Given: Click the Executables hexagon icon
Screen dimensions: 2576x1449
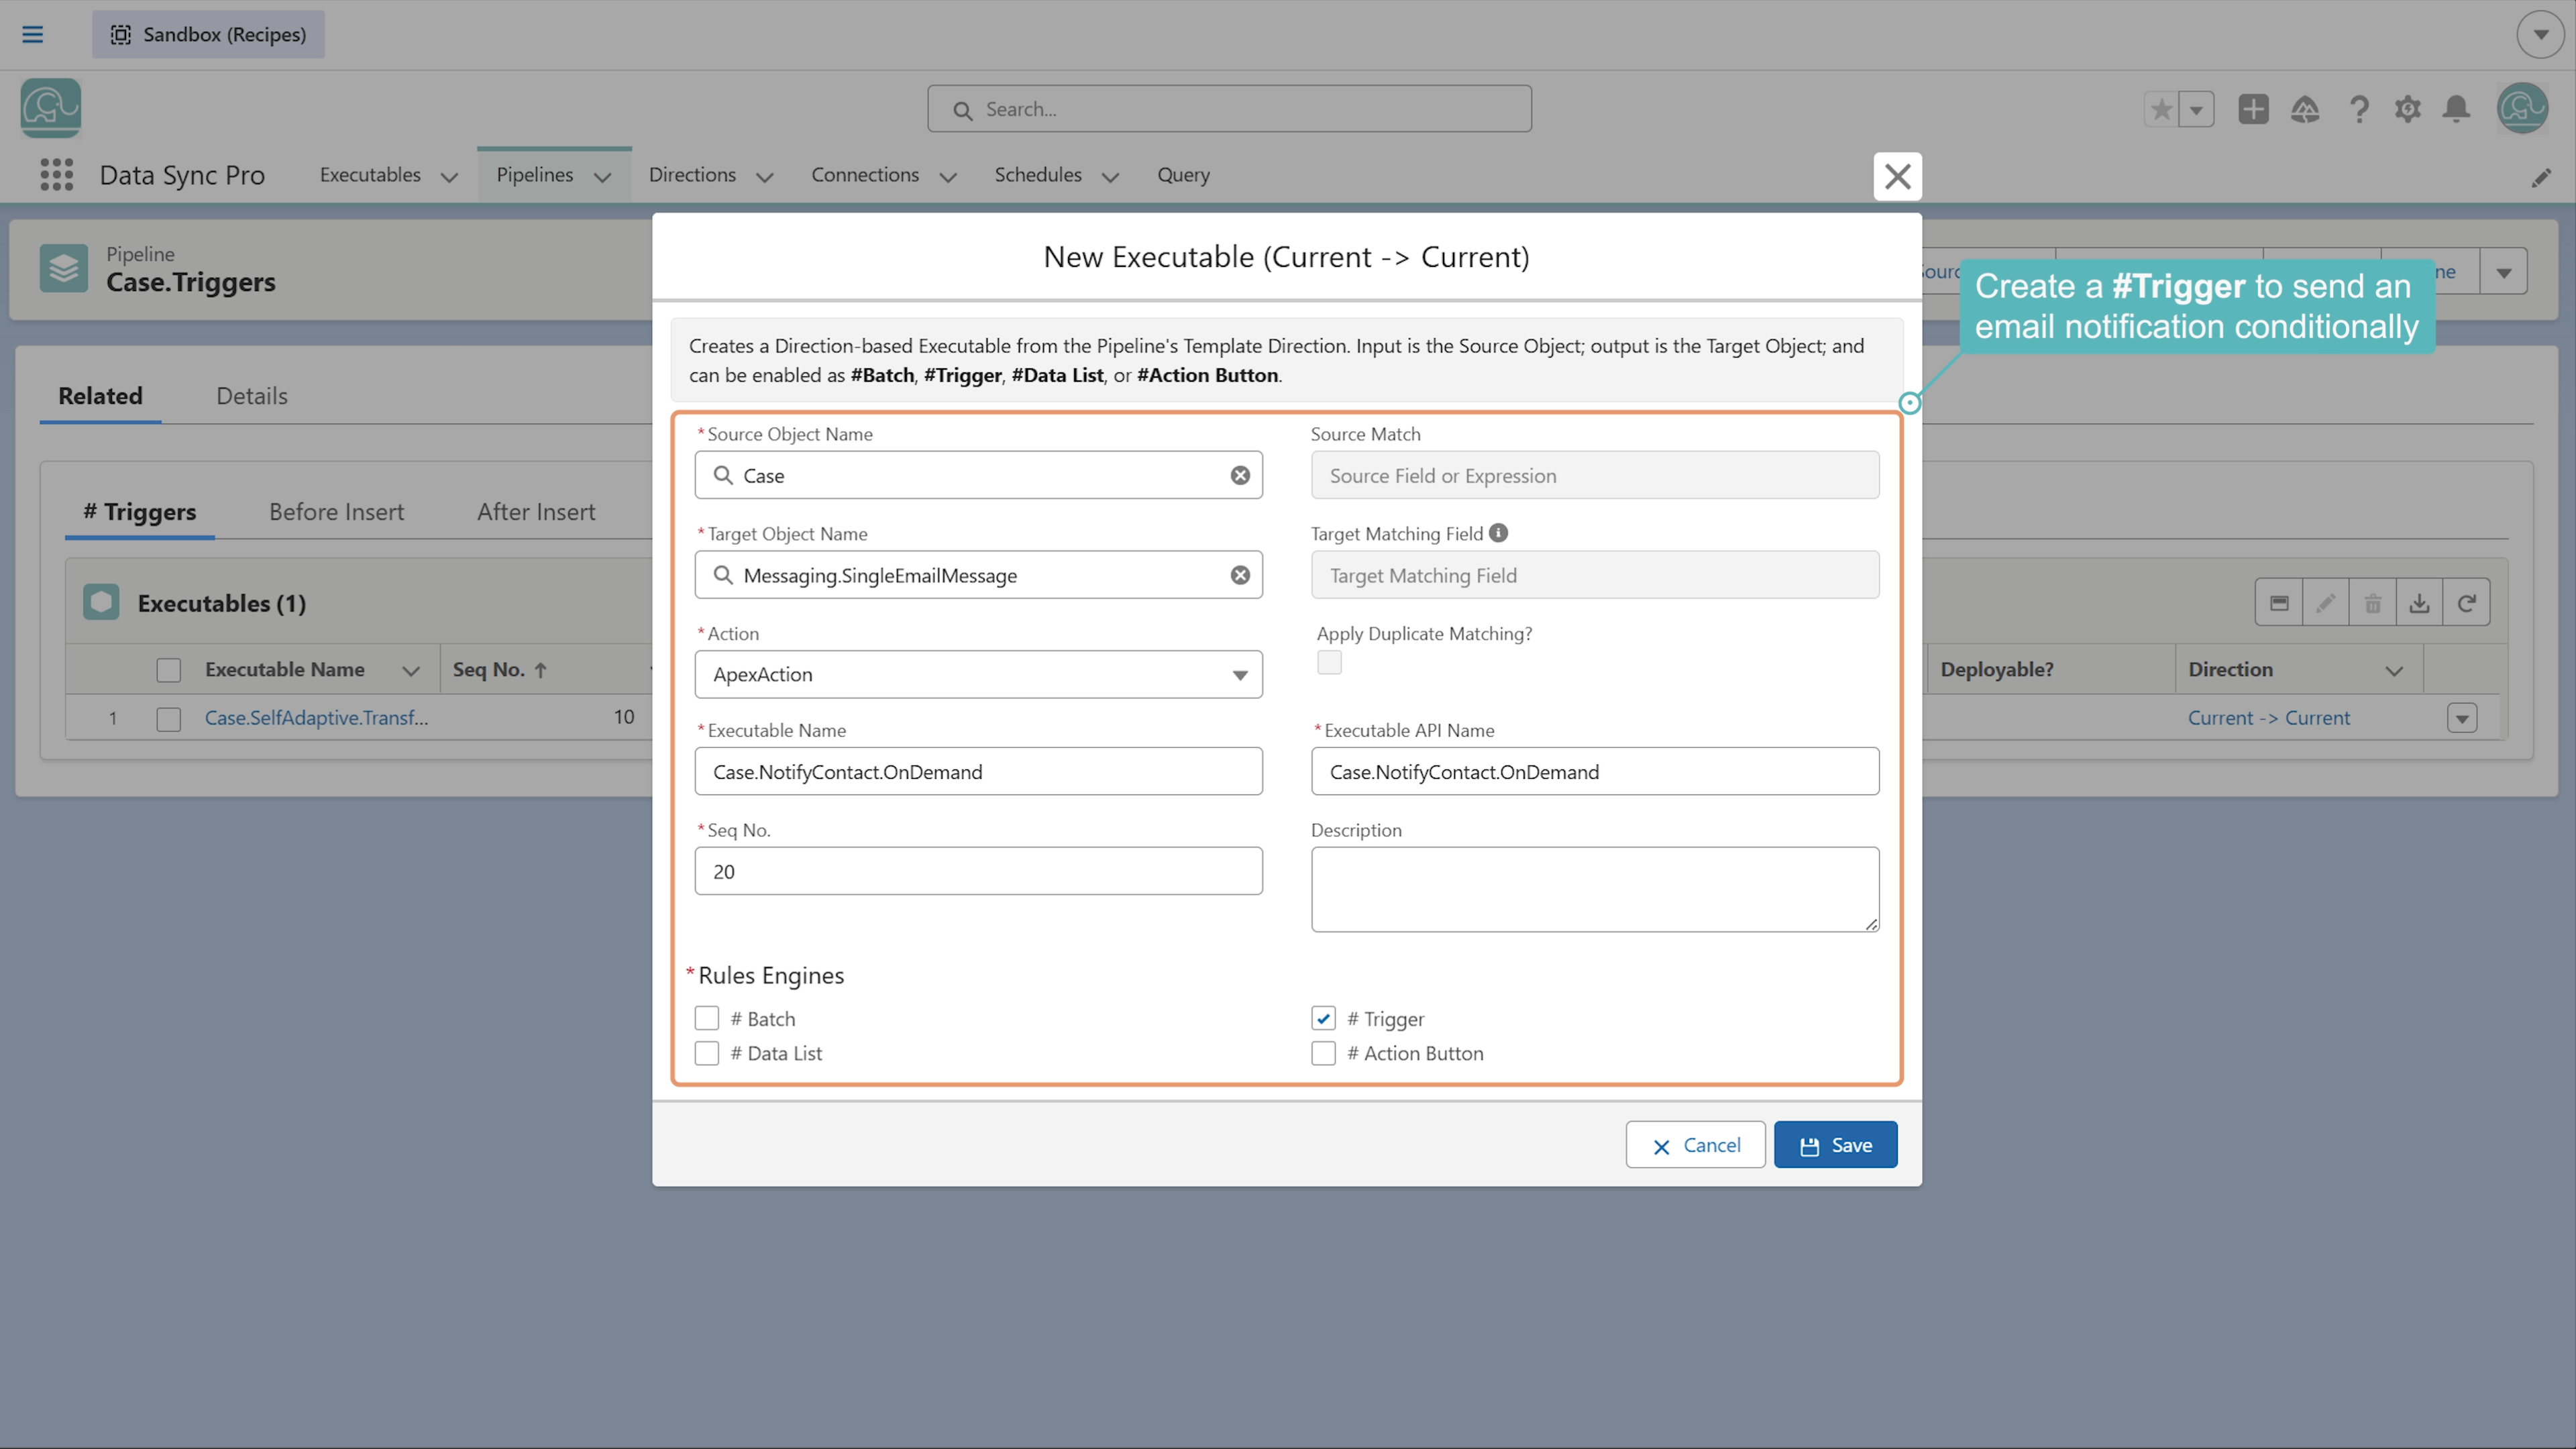Looking at the screenshot, I should pos(101,602).
